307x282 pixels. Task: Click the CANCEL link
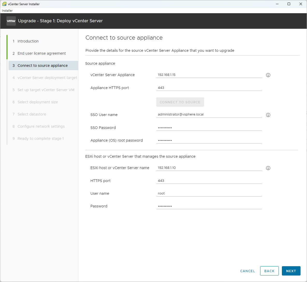coord(247,271)
